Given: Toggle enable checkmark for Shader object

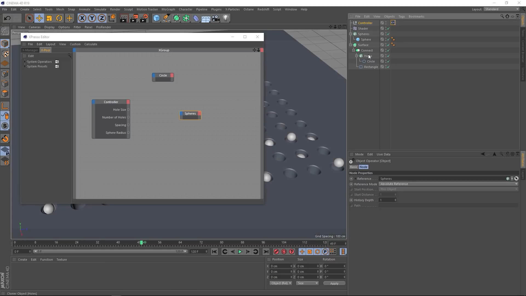Looking at the screenshot, I should tap(388, 29).
